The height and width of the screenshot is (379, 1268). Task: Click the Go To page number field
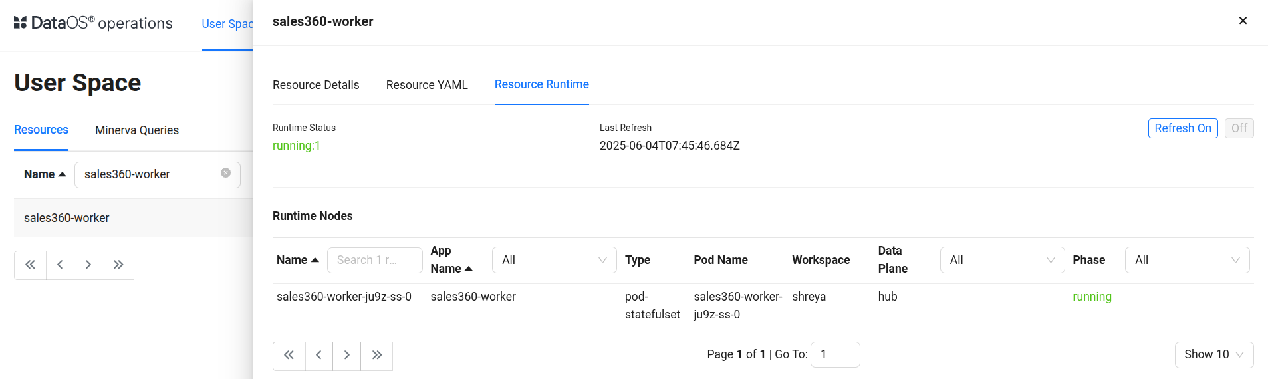[835, 354]
